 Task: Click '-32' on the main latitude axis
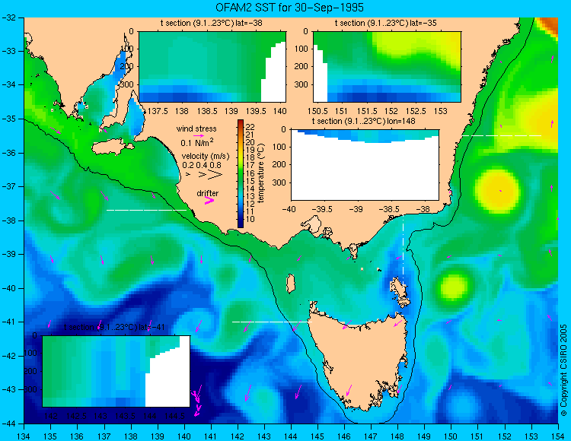pyautogui.click(x=8, y=17)
